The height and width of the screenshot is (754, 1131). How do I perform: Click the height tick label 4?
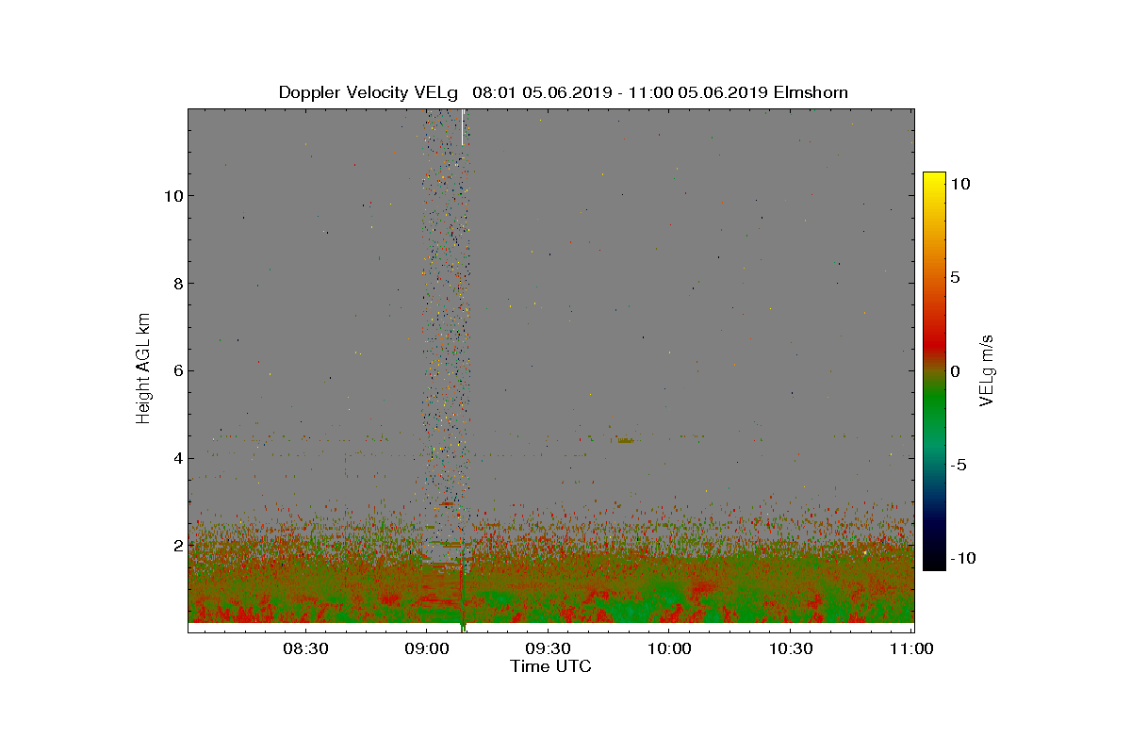(x=176, y=458)
